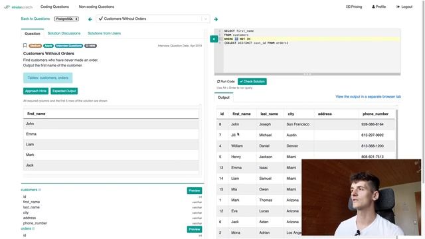Click 'Denver' city cell in output
Viewport: 425px width, 239px height.
(x=292, y=146)
